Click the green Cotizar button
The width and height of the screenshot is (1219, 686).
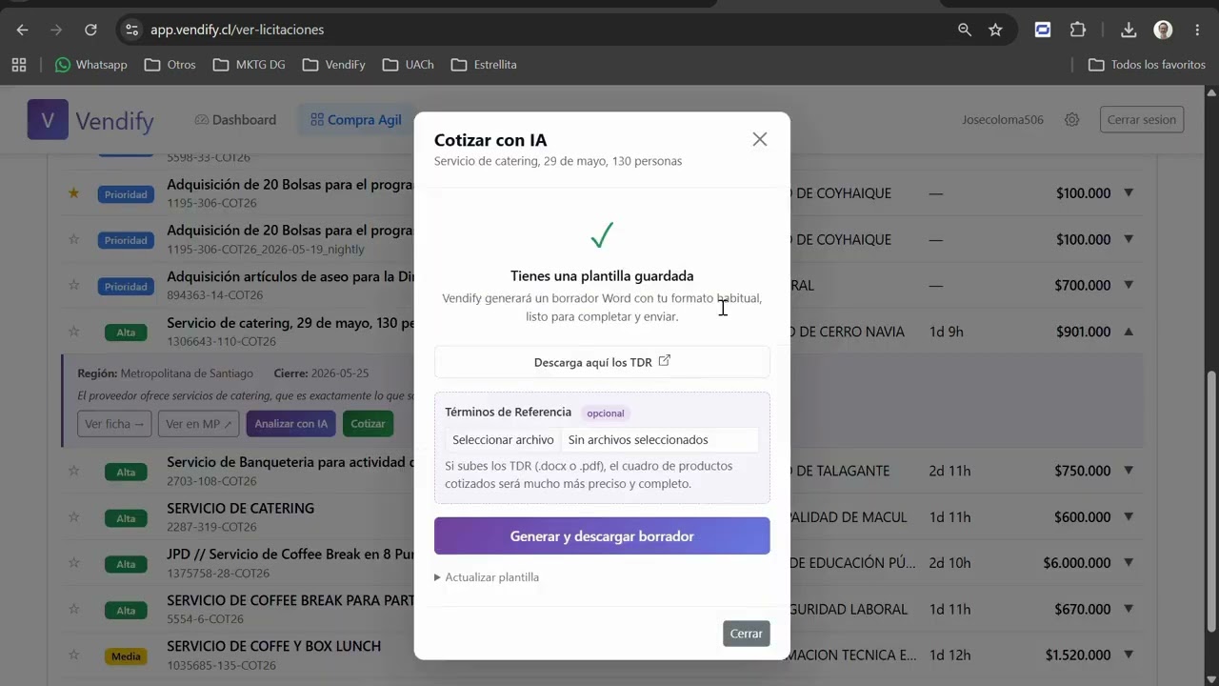point(368,424)
